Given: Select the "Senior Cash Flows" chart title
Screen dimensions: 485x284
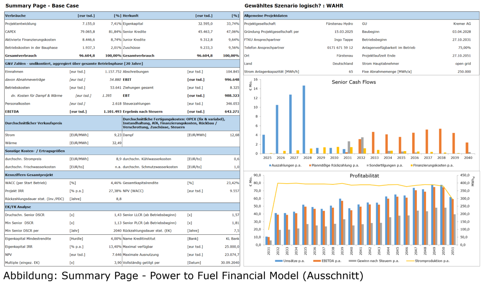Looking at the screenshot, I should pyautogui.click(x=354, y=82).
